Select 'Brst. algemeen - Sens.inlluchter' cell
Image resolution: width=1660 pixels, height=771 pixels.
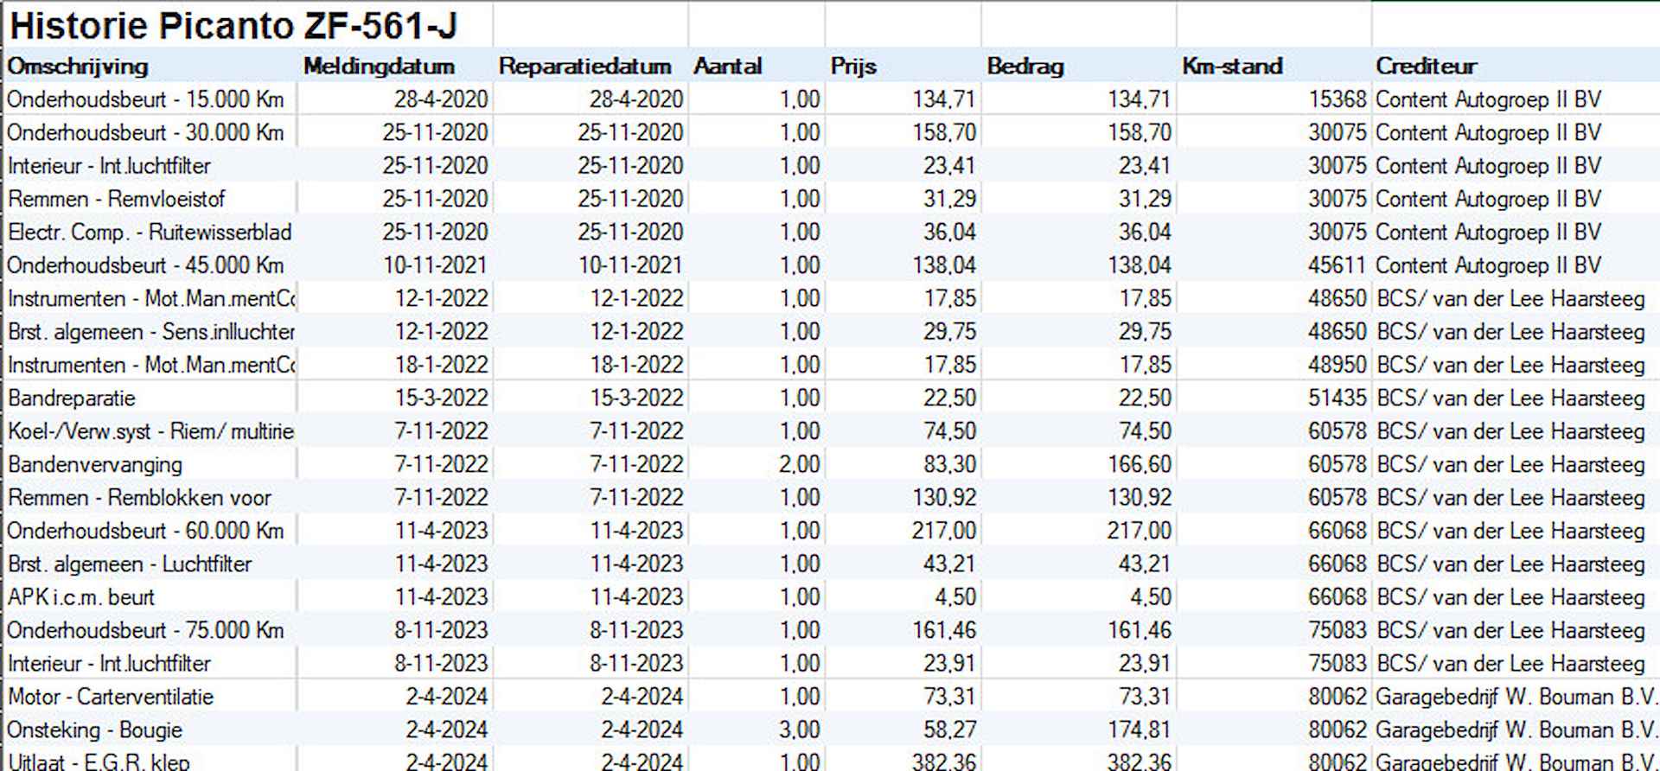[150, 332]
